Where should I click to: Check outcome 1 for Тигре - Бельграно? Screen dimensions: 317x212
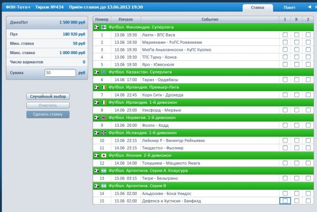tap(285, 178)
